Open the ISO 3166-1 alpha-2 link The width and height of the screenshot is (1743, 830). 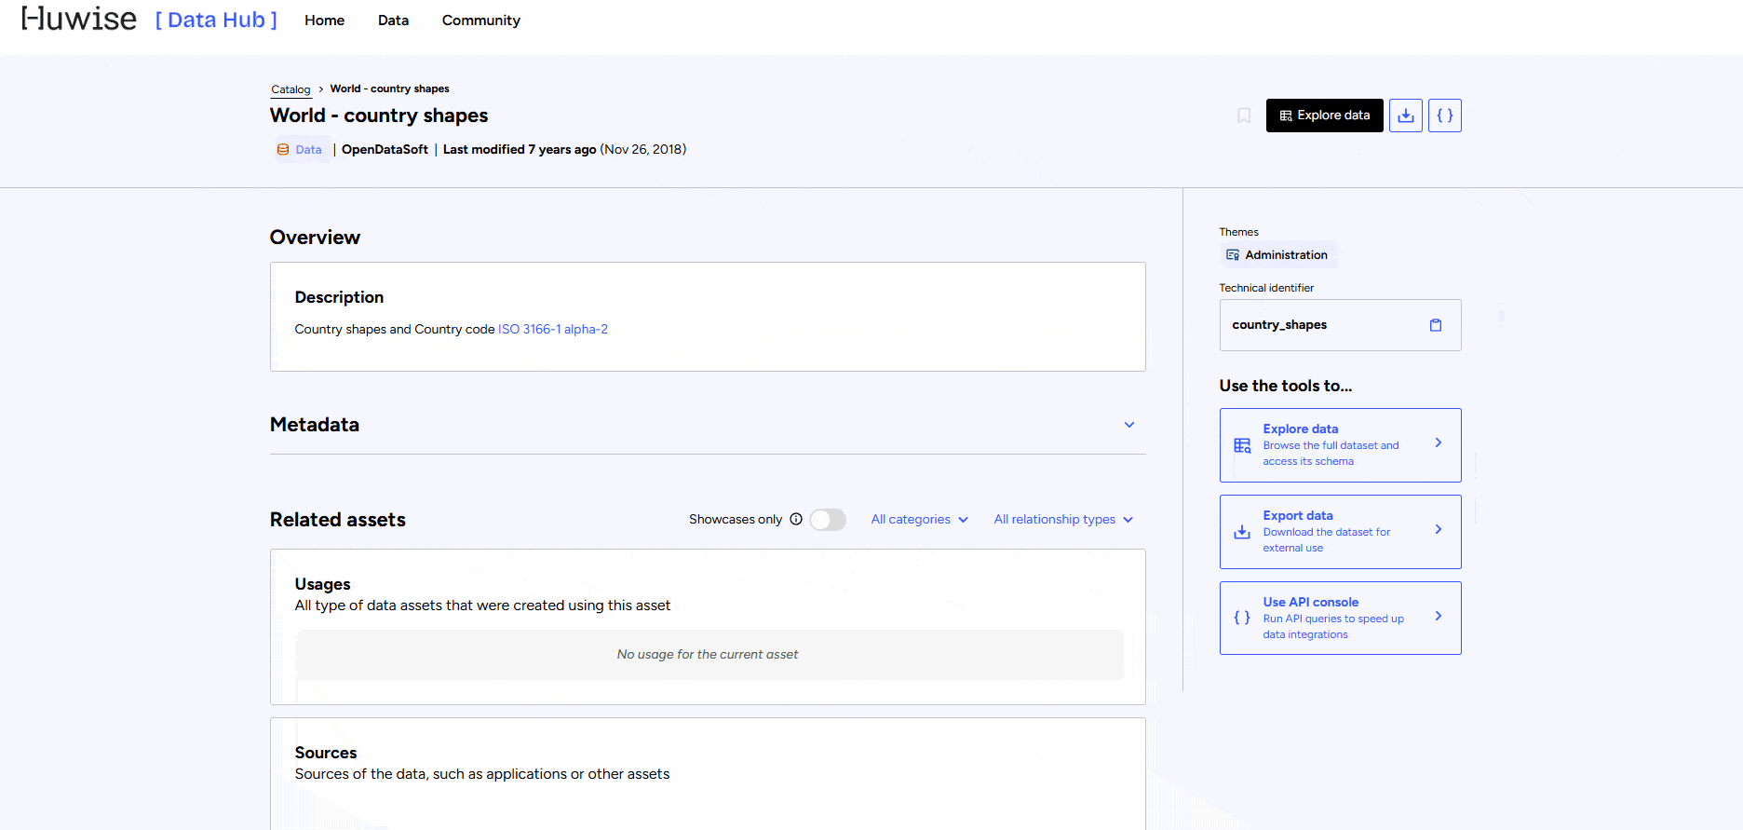click(552, 330)
